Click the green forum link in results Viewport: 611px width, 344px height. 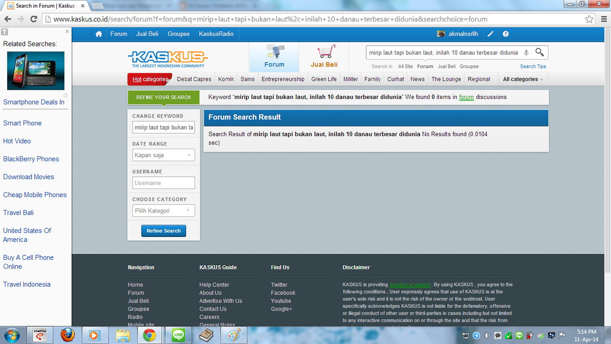tap(466, 97)
